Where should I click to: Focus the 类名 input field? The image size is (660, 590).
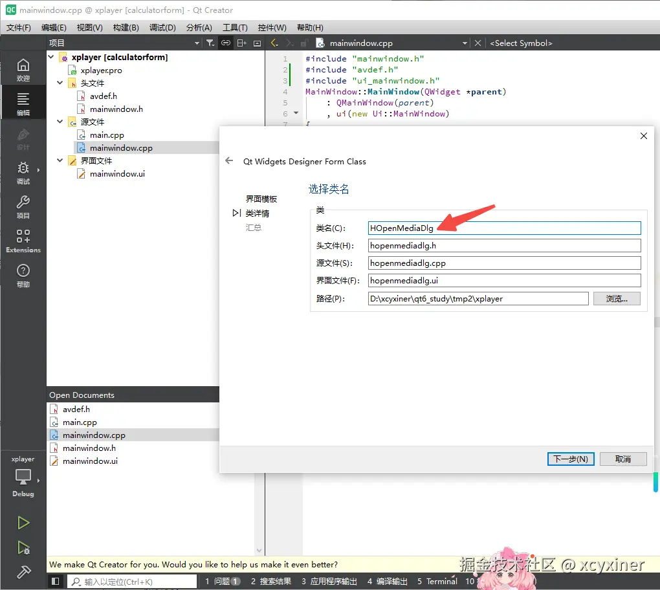click(x=504, y=228)
